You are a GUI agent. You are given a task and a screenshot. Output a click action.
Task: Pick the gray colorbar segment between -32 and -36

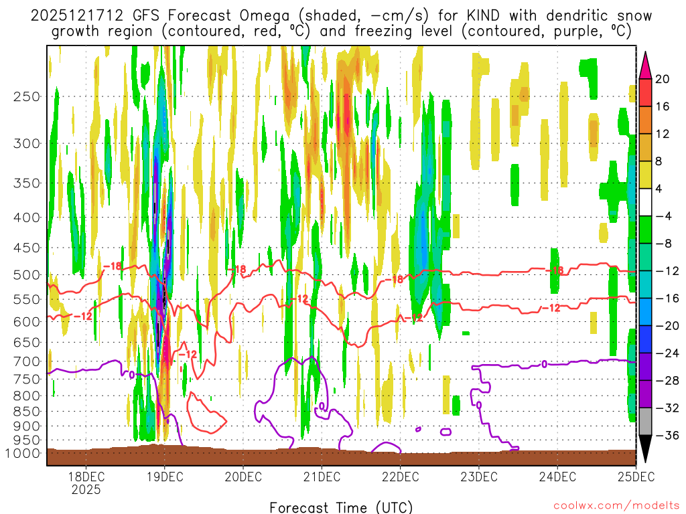[x=645, y=422]
